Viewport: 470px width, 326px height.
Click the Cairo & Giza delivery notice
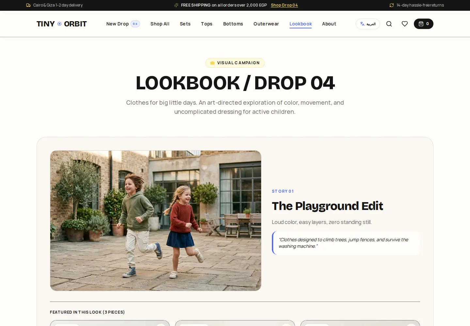point(58,5)
